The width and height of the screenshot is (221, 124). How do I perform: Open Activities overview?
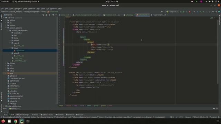(5, 1)
